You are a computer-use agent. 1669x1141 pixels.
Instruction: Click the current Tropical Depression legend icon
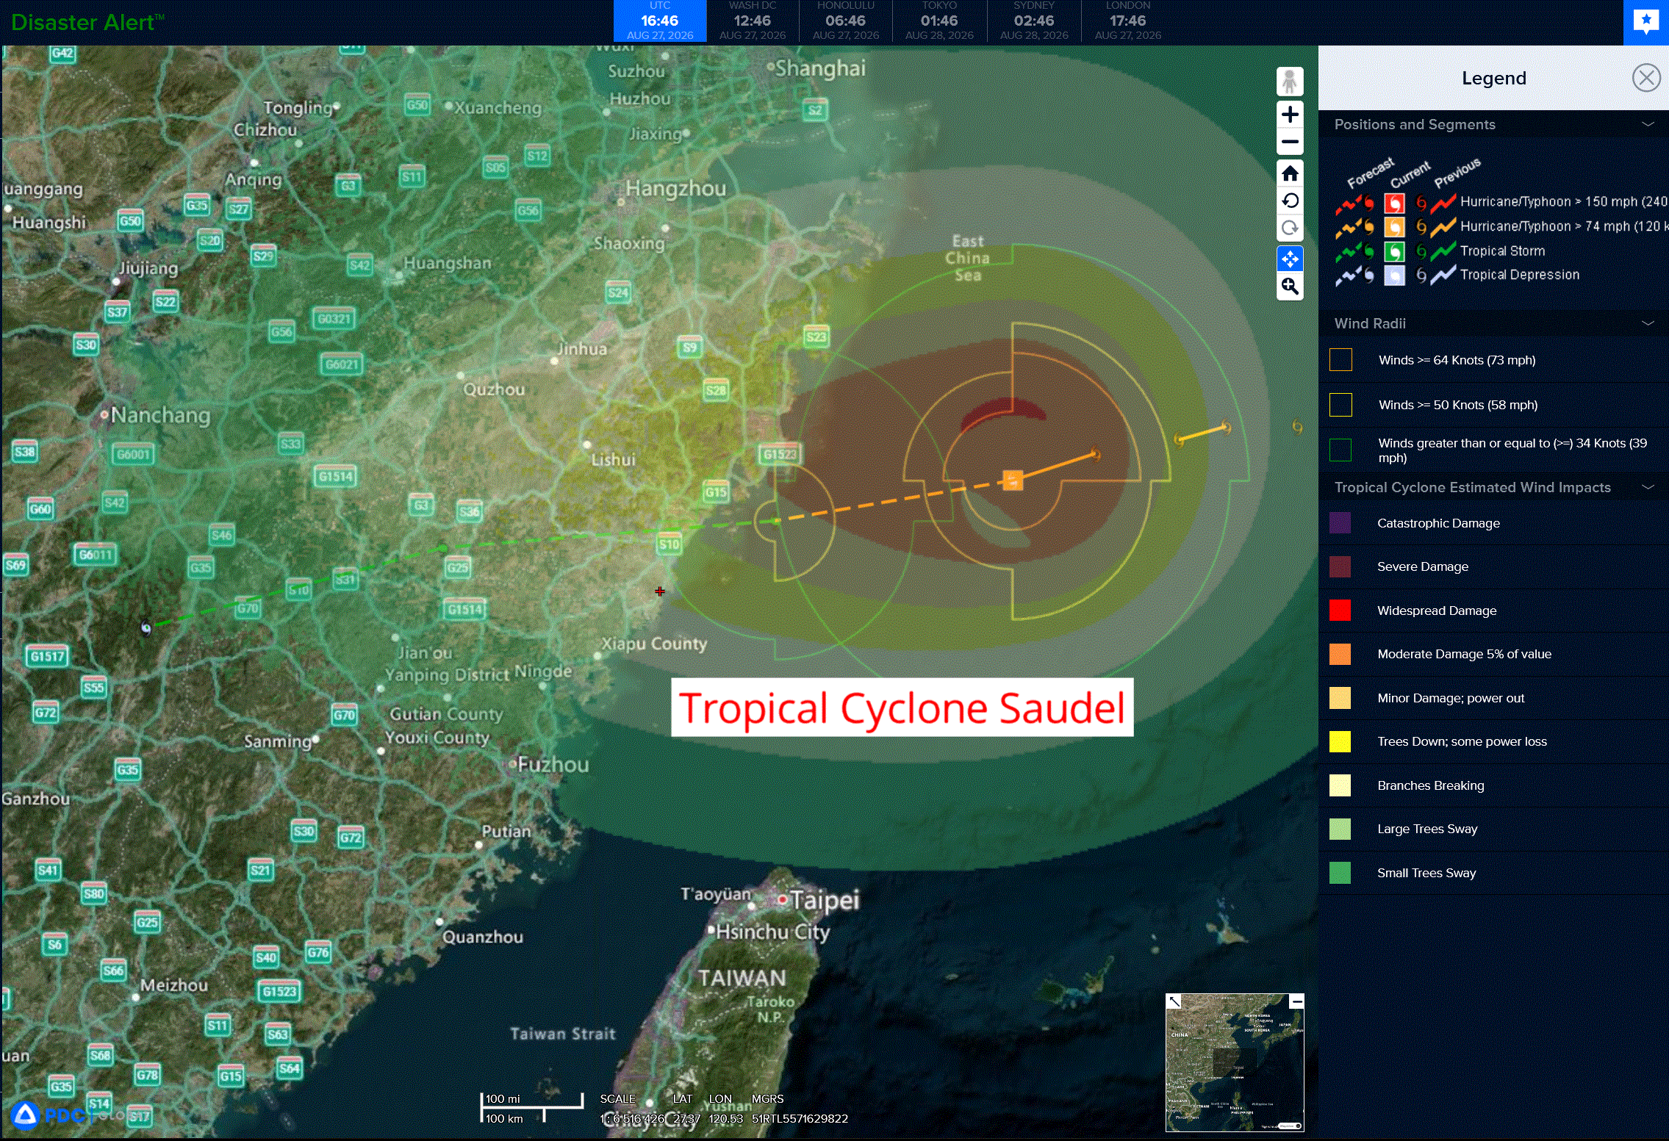1394,276
